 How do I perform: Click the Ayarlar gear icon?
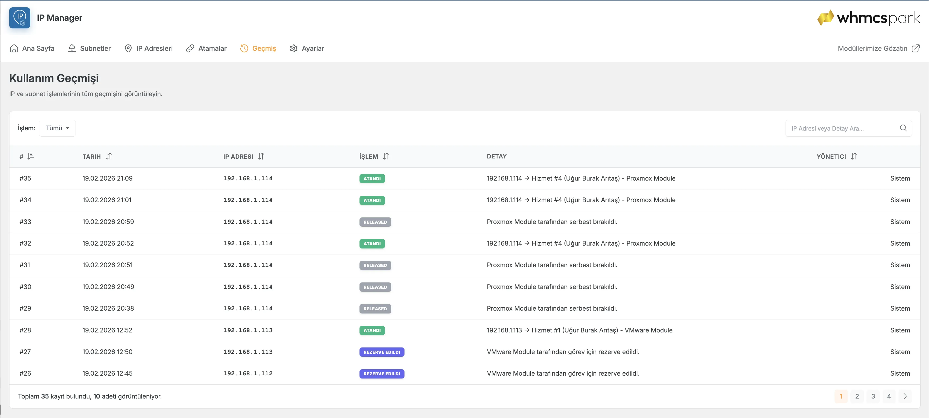pos(293,48)
